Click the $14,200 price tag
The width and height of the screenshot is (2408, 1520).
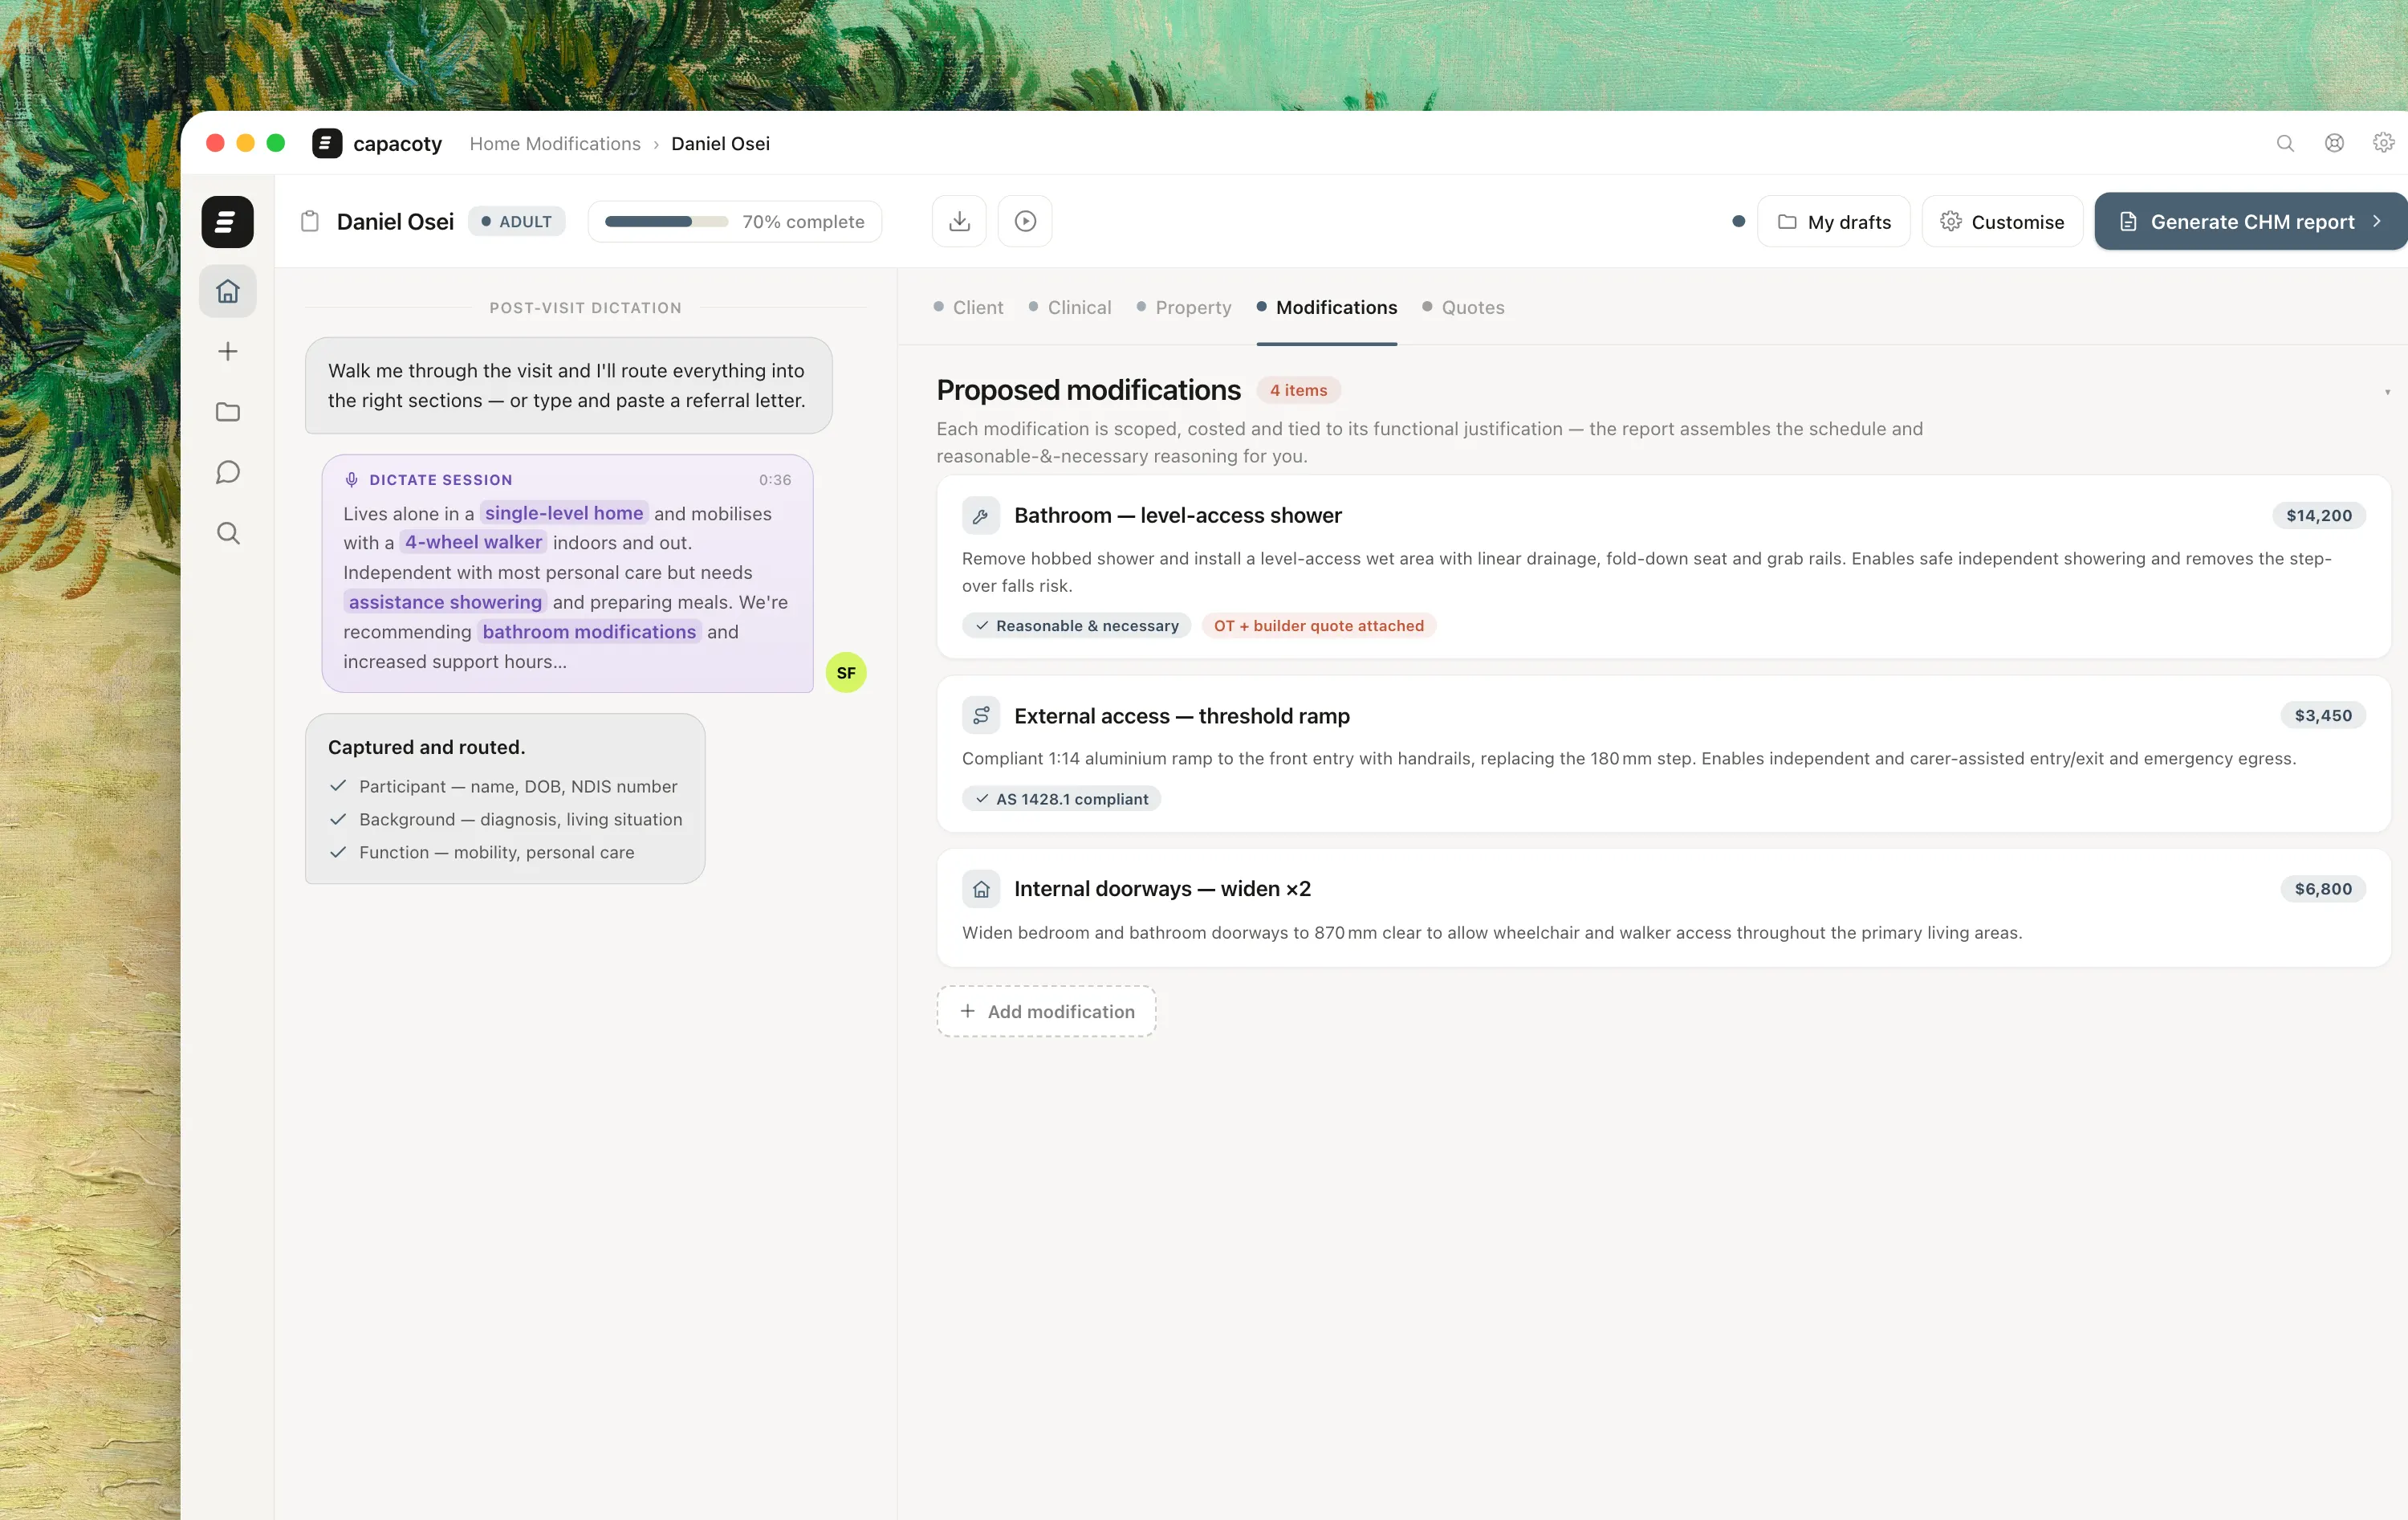(2319, 515)
